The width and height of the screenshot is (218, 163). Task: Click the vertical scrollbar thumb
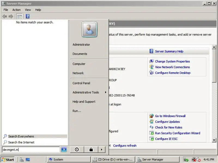click(x=214, y=65)
